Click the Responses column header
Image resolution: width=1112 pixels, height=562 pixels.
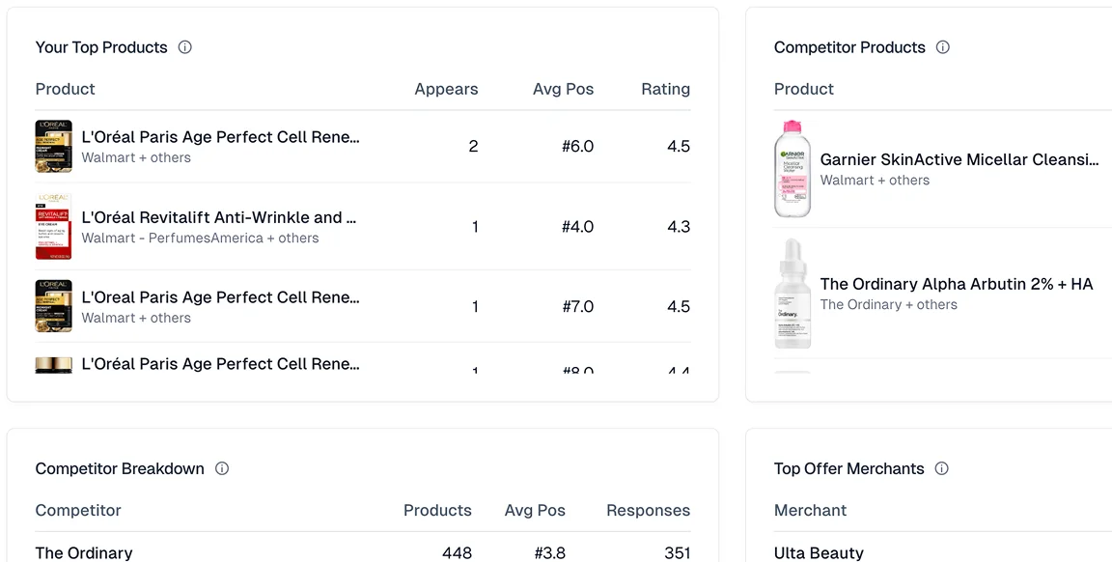pos(648,510)
